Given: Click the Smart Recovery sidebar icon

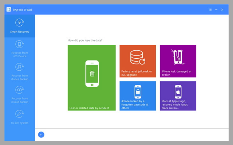Looking at the screenshot, I should (x=20, y=23).
